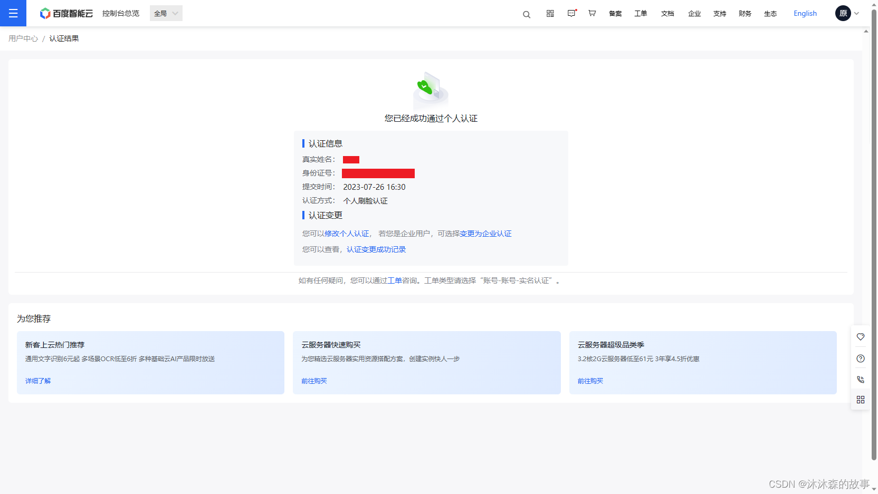The width and height of the screenshot is (878, 494).
Task: Open 控制台总览 console overview
Action: pyautogui.click(x=121, y=13)
